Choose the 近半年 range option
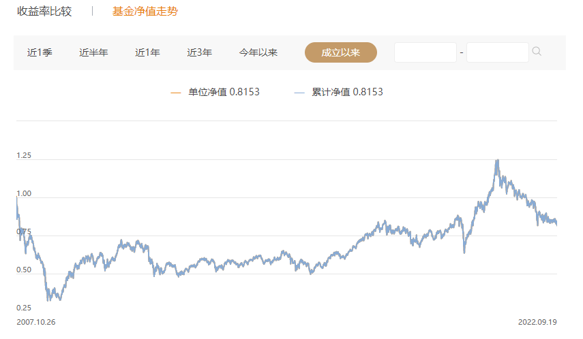Image resolution: width=583 pixels, height=339 pixels. 93,52
